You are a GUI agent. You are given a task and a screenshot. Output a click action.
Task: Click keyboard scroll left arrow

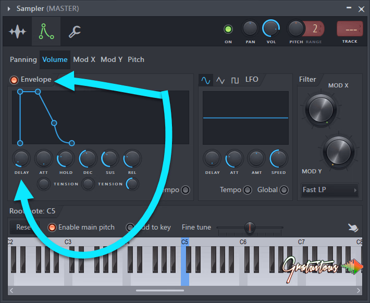click(x=11, y=291)
